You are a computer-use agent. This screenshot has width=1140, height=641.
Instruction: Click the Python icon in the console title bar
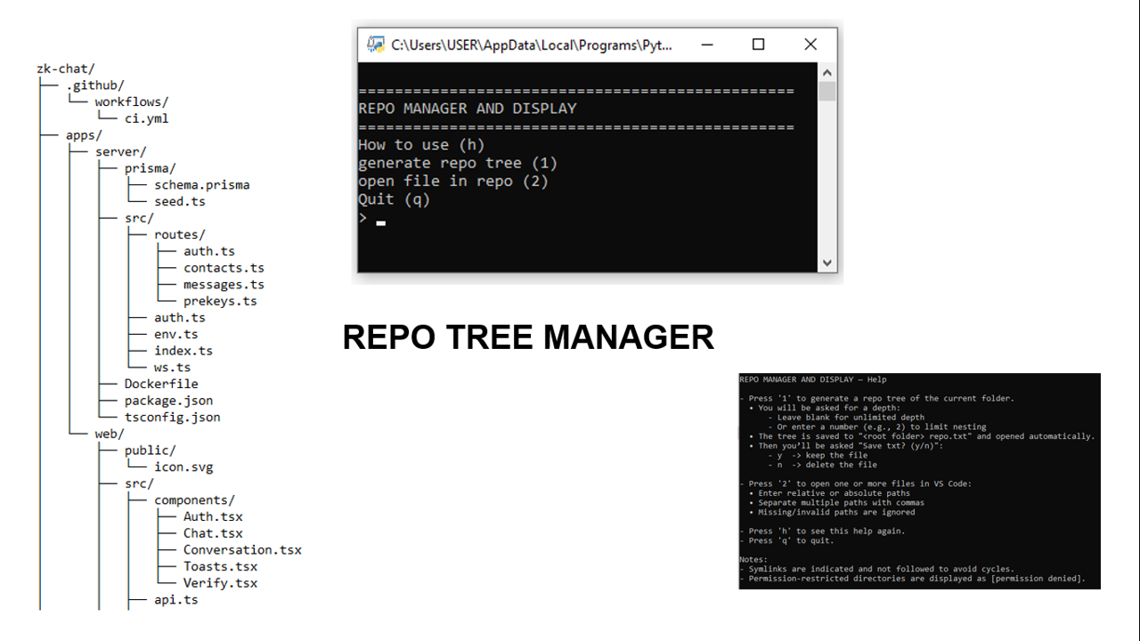pos(376,45)
